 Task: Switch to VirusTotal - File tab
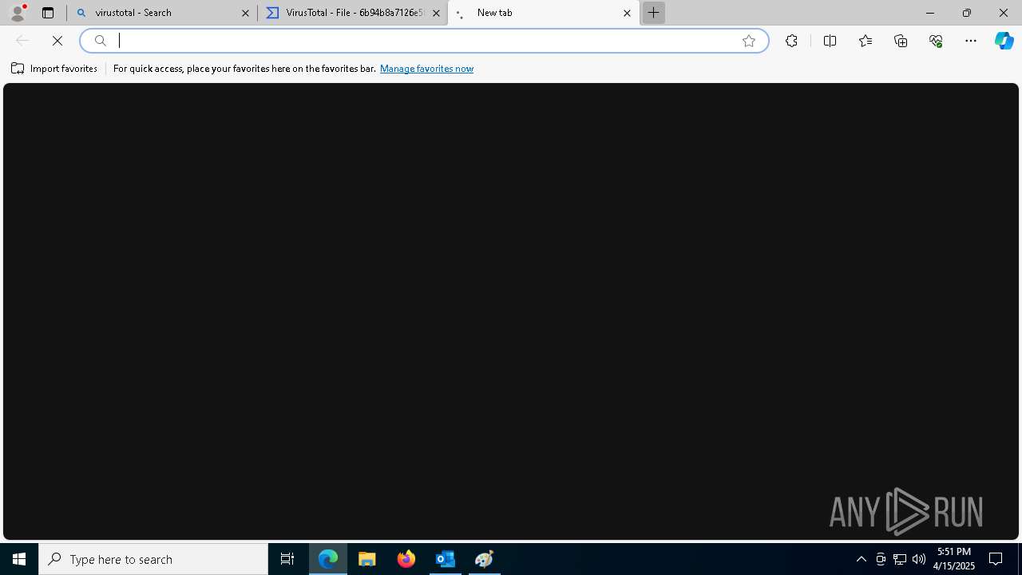tap(353, 13)
